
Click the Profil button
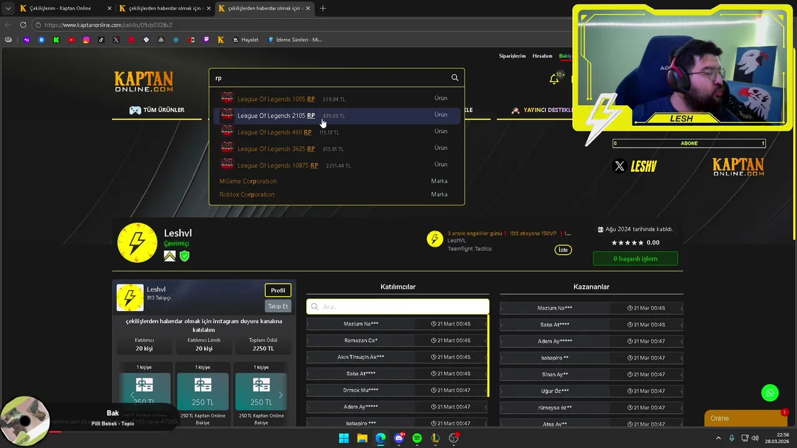point(278,291)
